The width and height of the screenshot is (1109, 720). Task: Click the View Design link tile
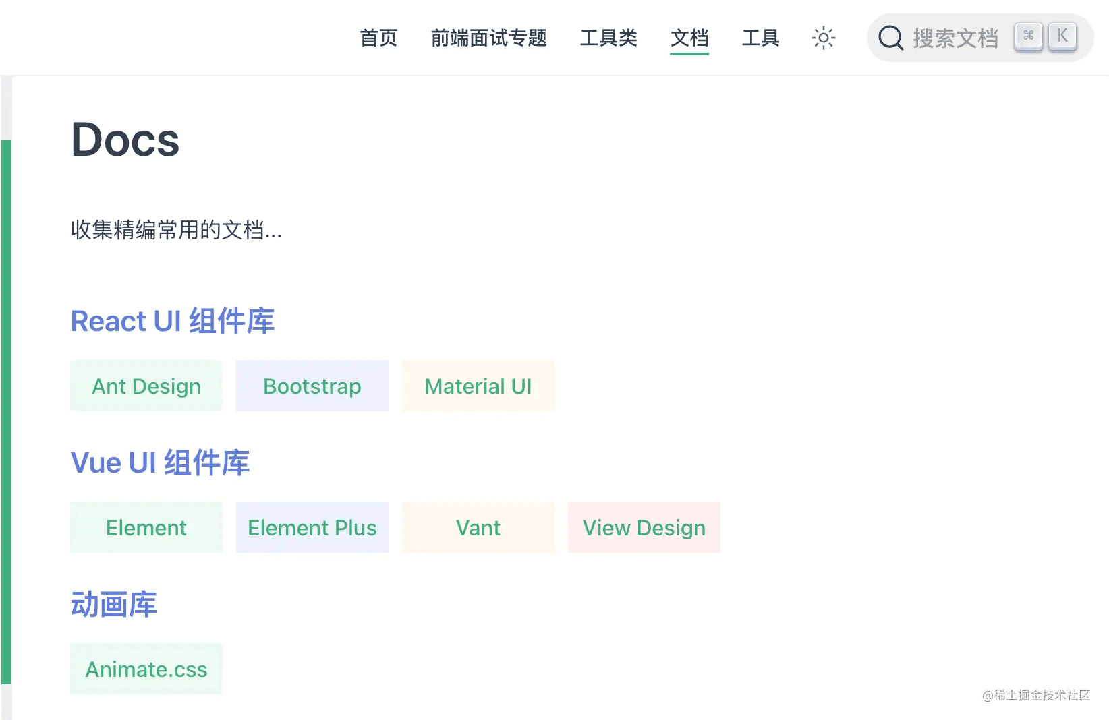coord(644,527)
